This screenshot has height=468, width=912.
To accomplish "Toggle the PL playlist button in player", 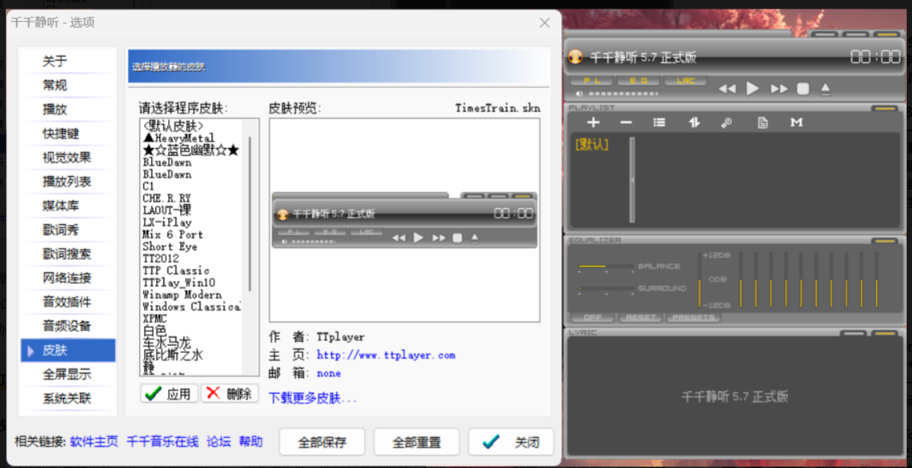I will pos(591,80).
